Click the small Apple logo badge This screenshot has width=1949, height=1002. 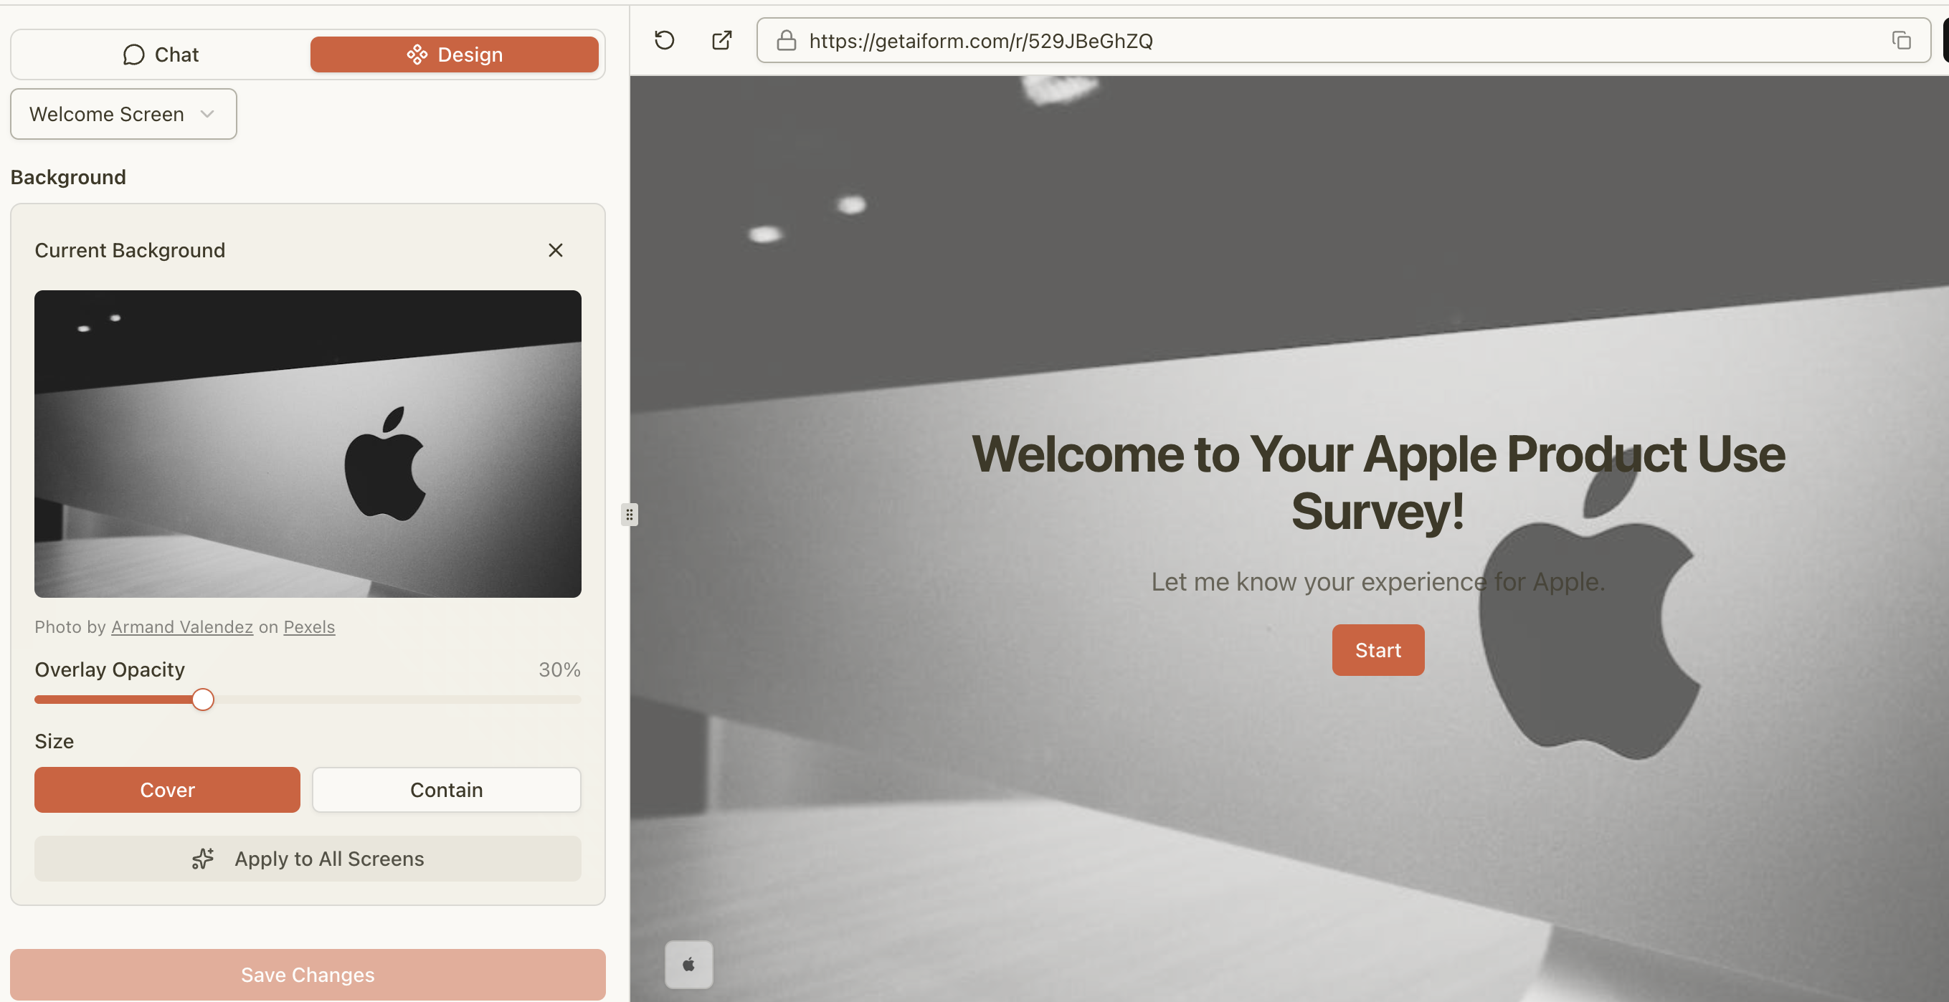tap(688, 964)
